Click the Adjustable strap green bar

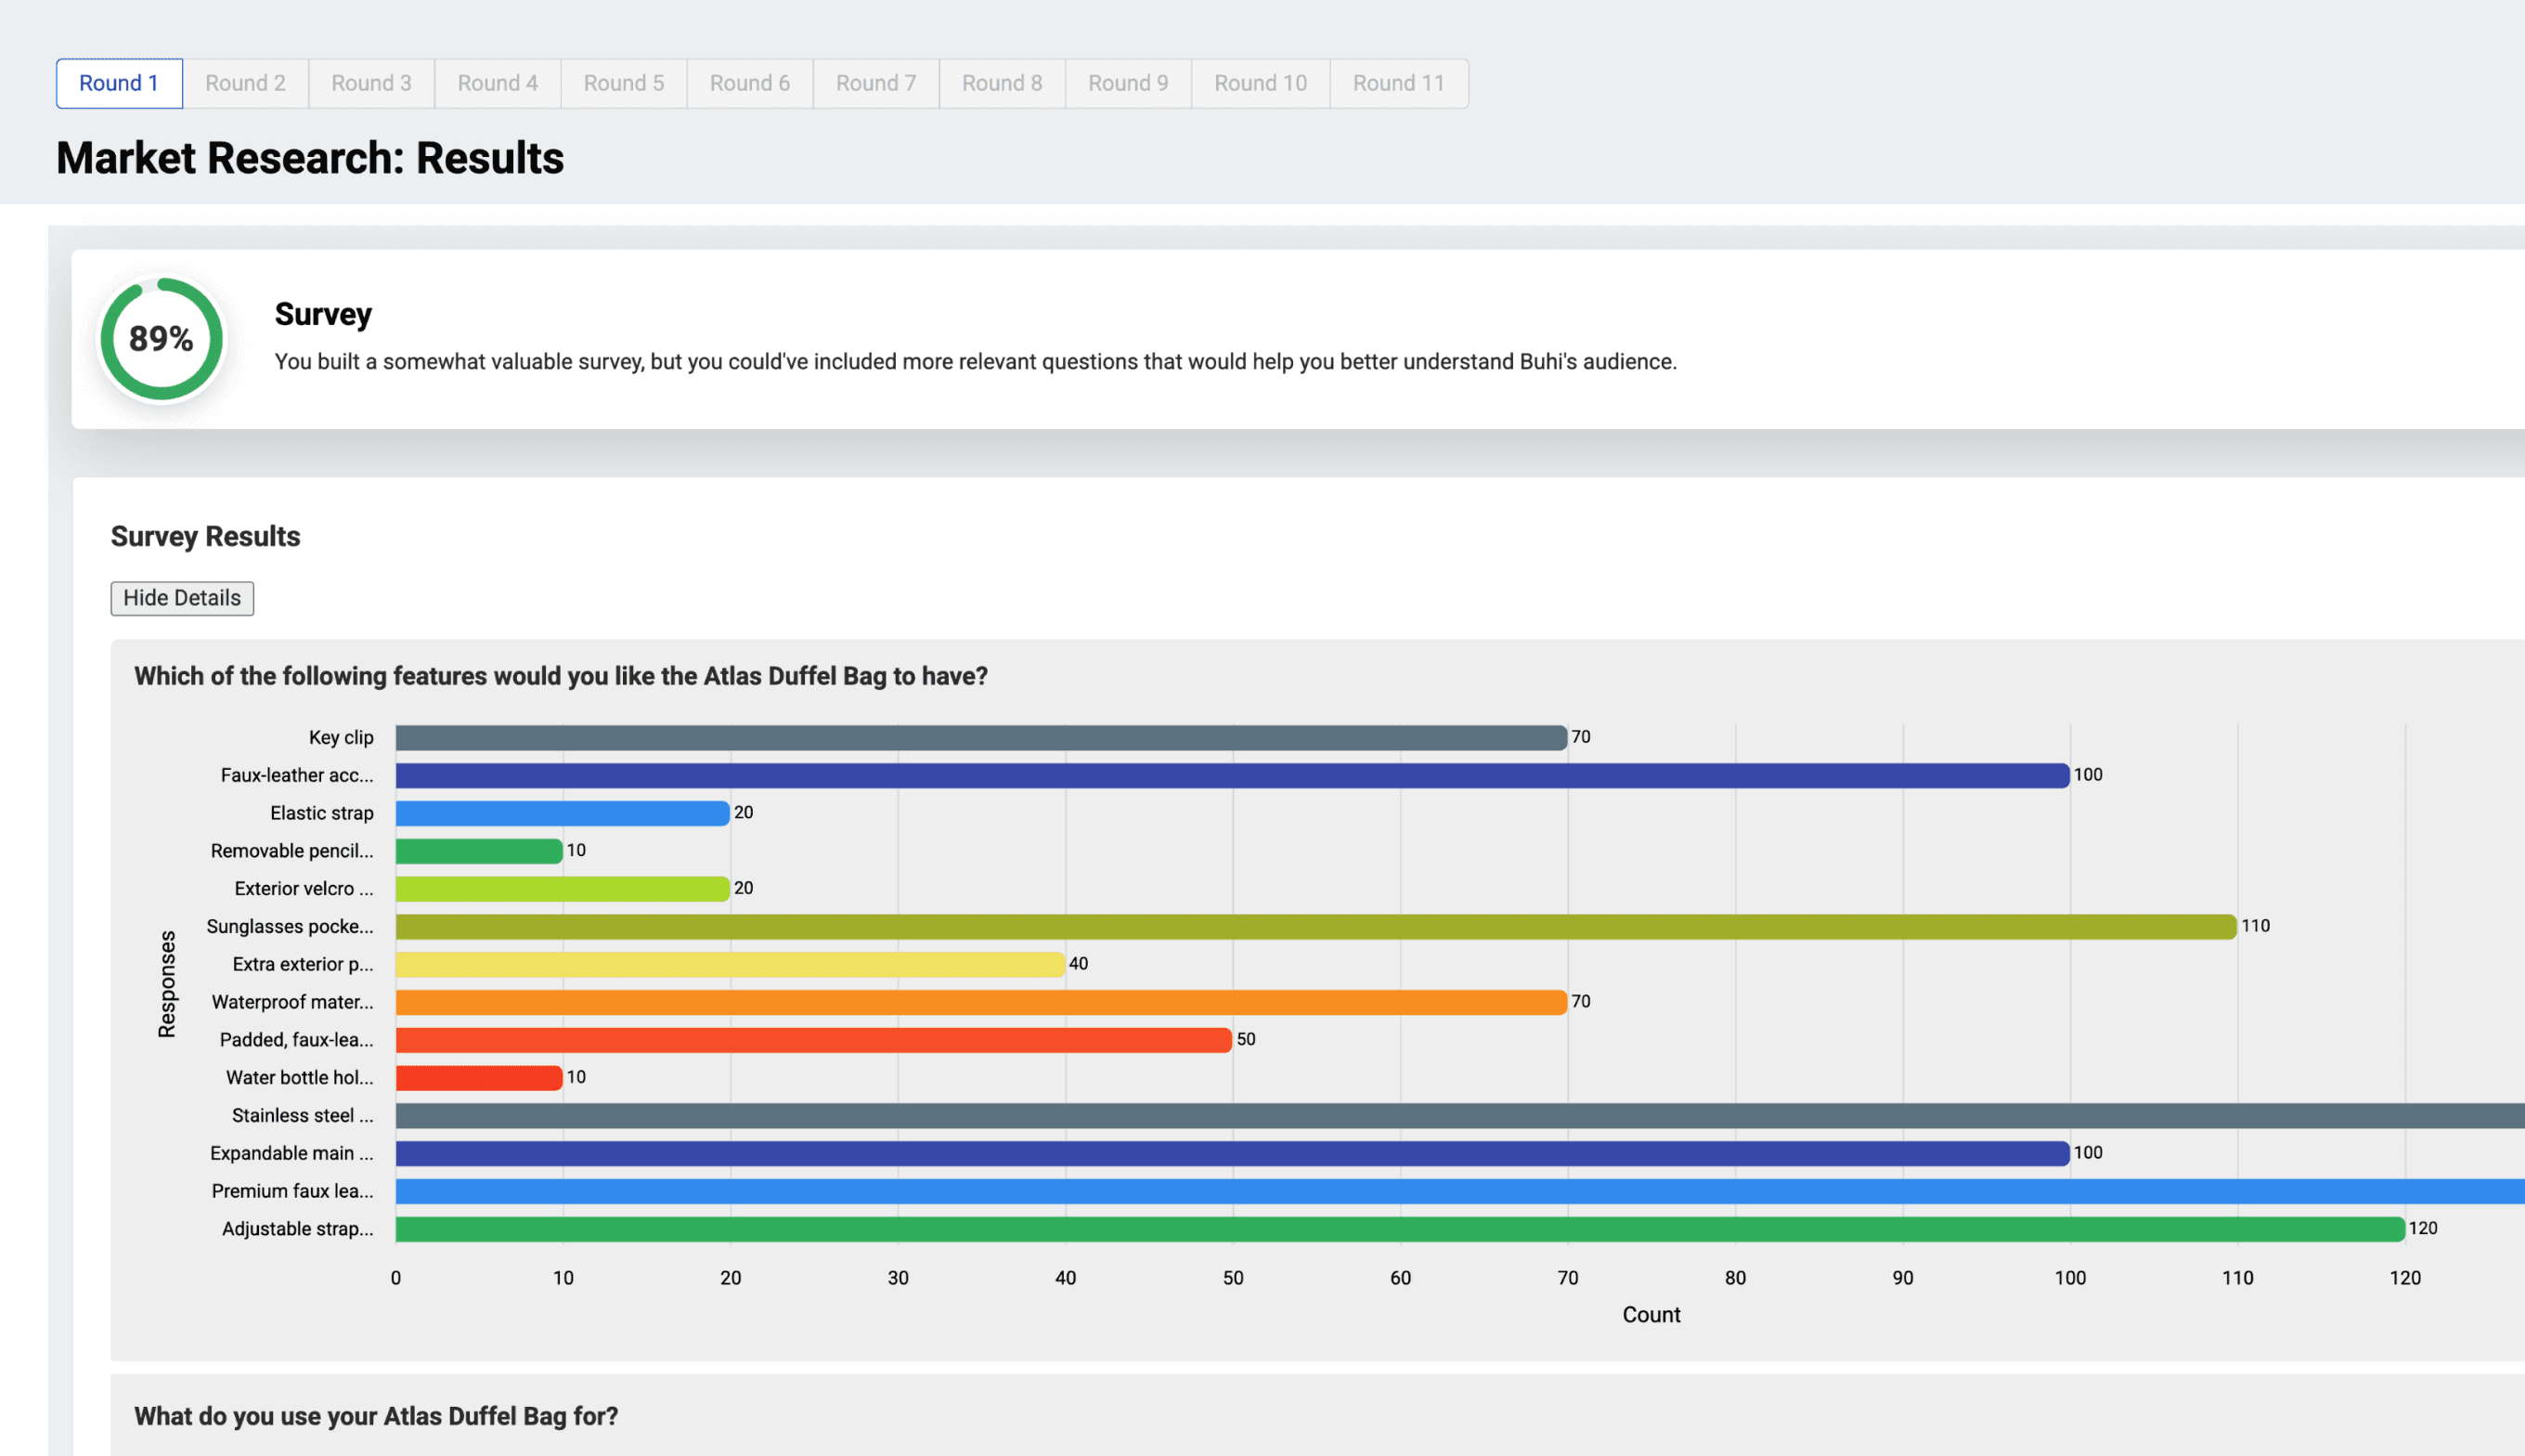(1400, 1229)
